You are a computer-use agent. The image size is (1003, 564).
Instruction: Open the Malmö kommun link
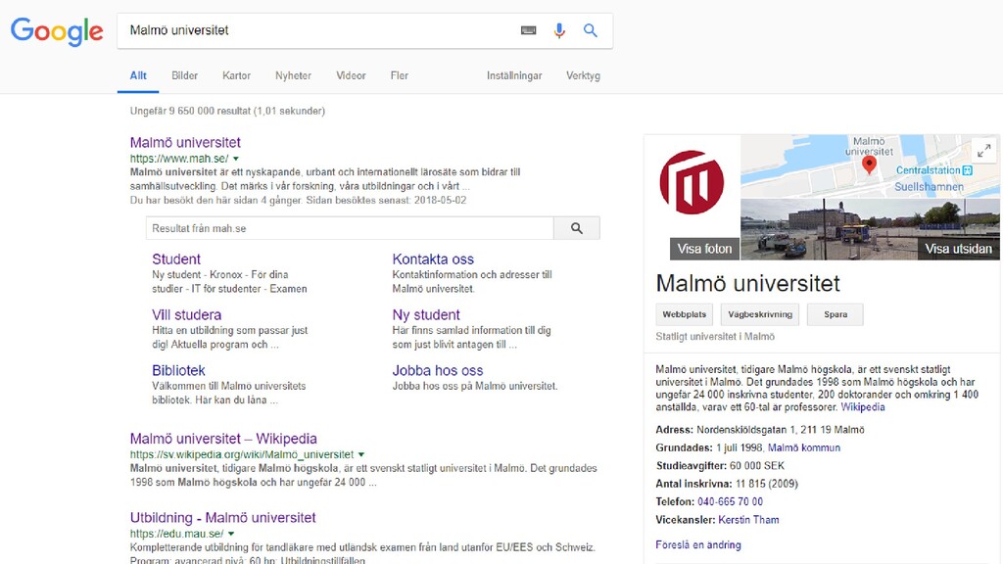click(804, 447)
